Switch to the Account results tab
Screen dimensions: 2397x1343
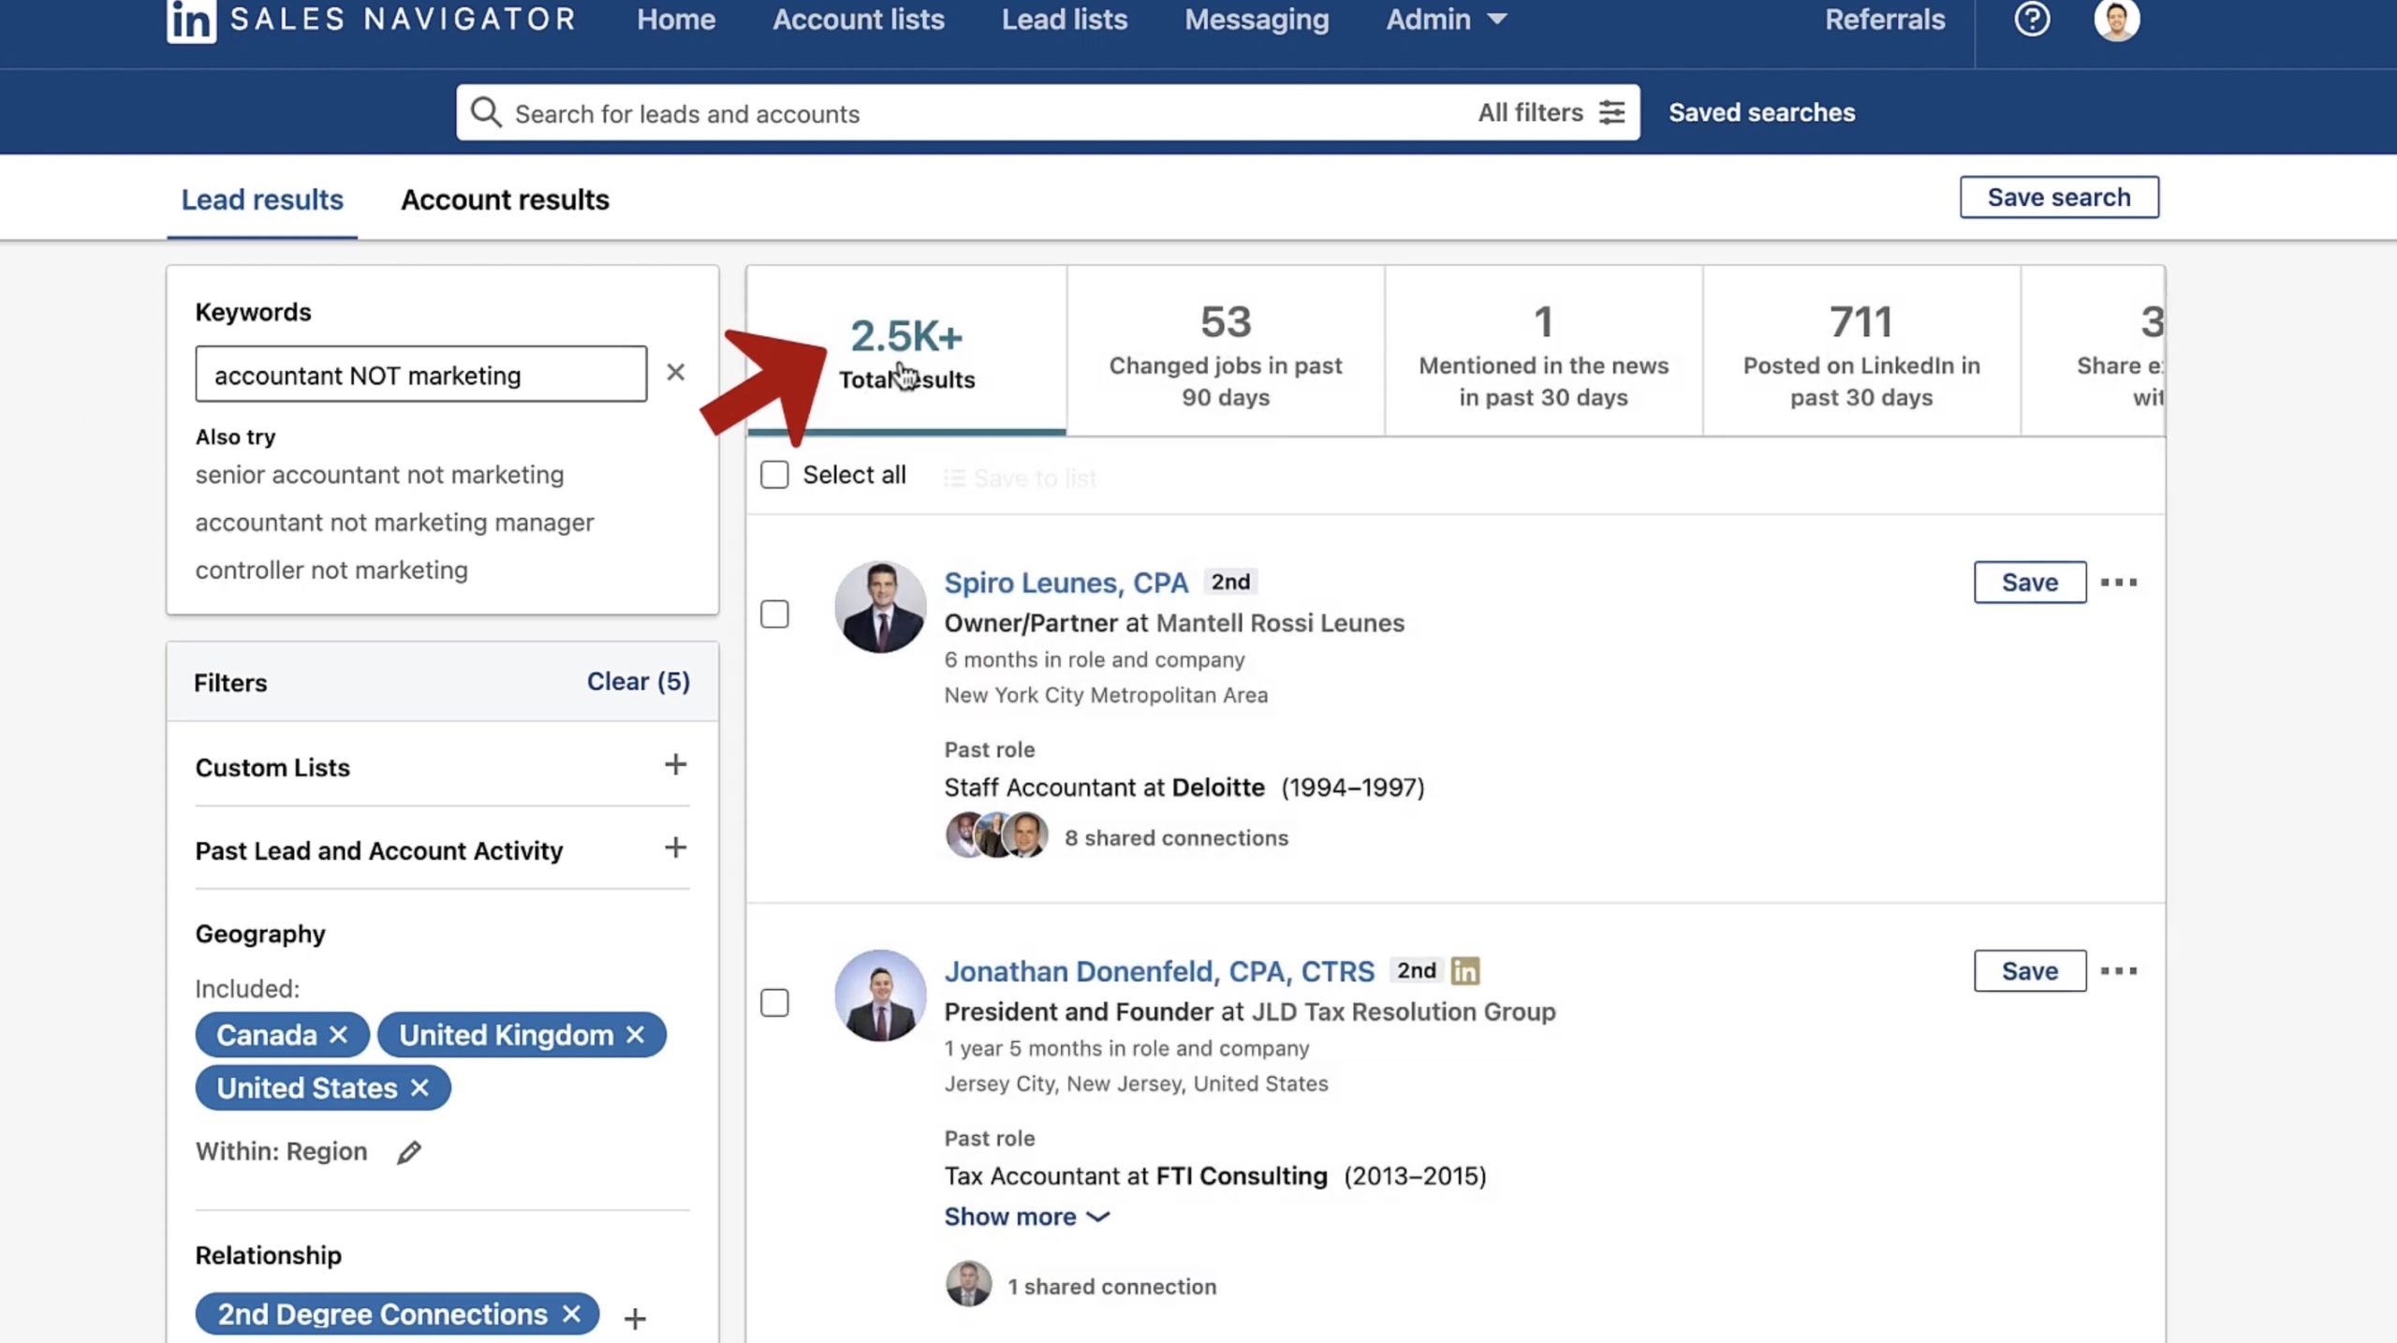[x=505, y=199]
